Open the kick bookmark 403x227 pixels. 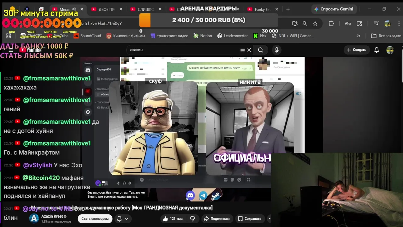[x=260, y=36]
